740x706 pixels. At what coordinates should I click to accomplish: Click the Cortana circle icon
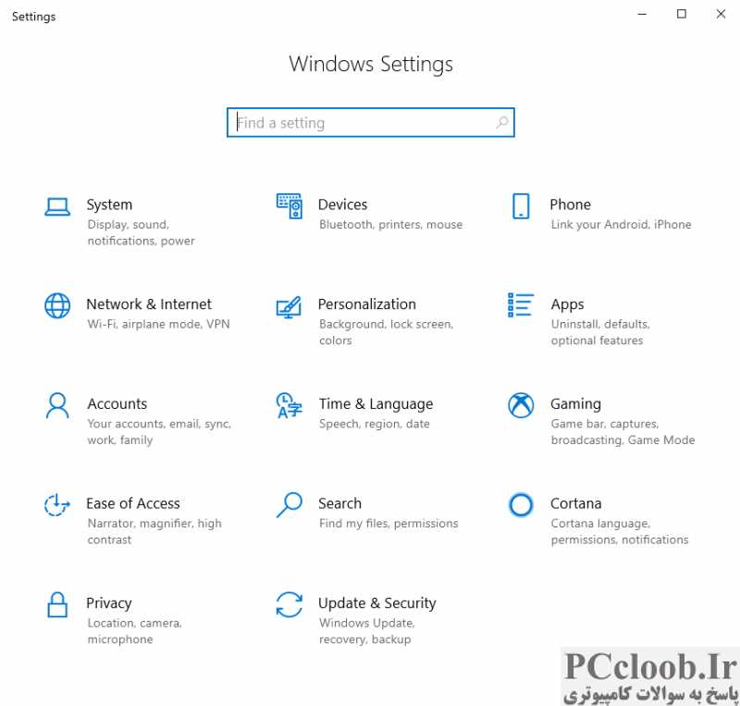[521, 505]
